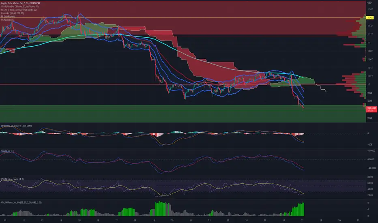Click the 1.02T price scale label
Image resolution: width=378 pixels, height=223 pixels.
[370, 76]
